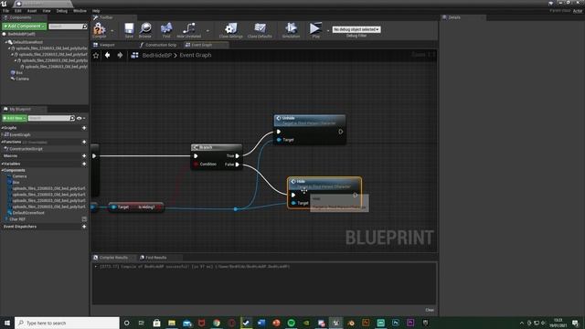Click the Is Hiding variable node
585x329 pixels.
pos(136,207)
